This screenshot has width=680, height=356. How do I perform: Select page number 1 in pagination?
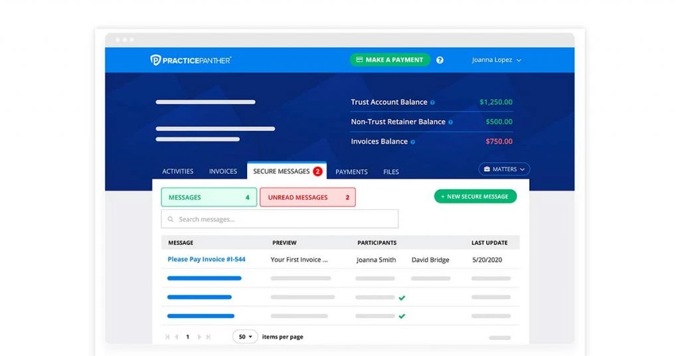pyautogui.click(x=188, y=337)
